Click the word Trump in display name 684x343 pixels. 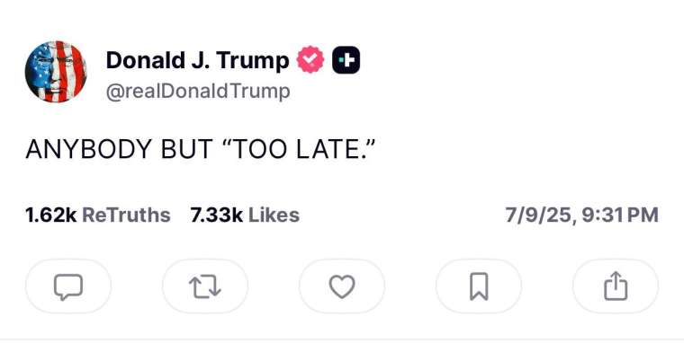[253, 61]
